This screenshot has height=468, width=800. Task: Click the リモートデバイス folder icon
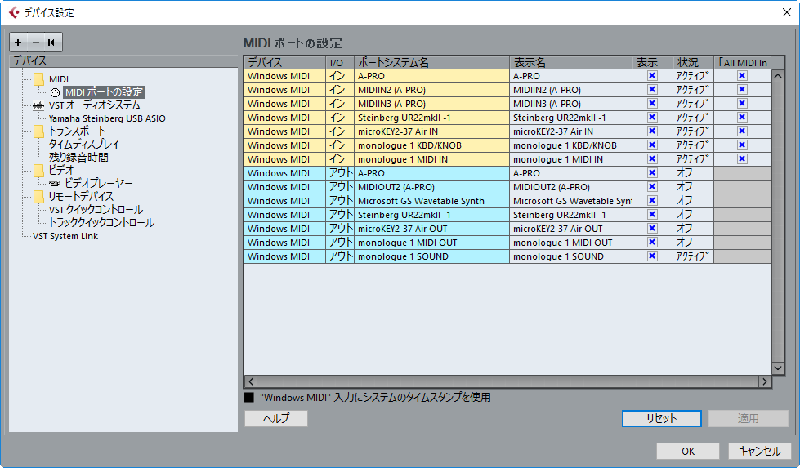pos(38,197)
